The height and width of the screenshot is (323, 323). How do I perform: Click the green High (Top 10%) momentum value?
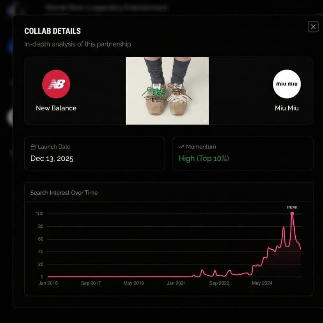click(204, 158)
